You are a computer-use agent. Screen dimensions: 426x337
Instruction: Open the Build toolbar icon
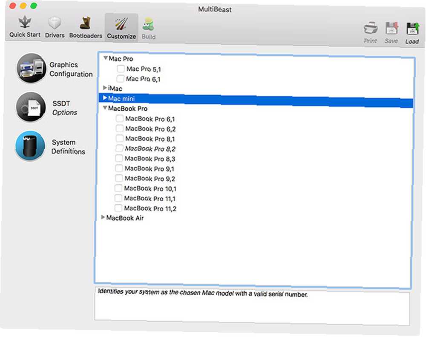(148, 24)
